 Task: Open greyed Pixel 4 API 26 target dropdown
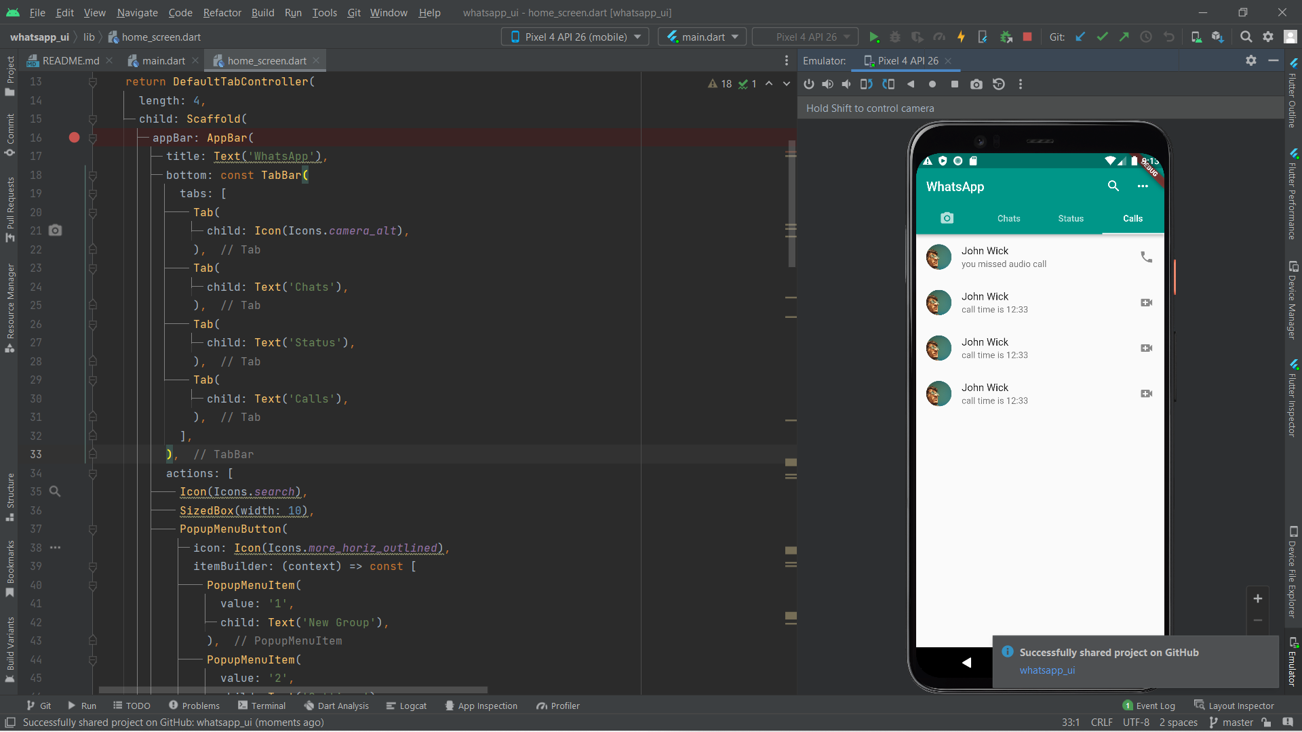806,37
